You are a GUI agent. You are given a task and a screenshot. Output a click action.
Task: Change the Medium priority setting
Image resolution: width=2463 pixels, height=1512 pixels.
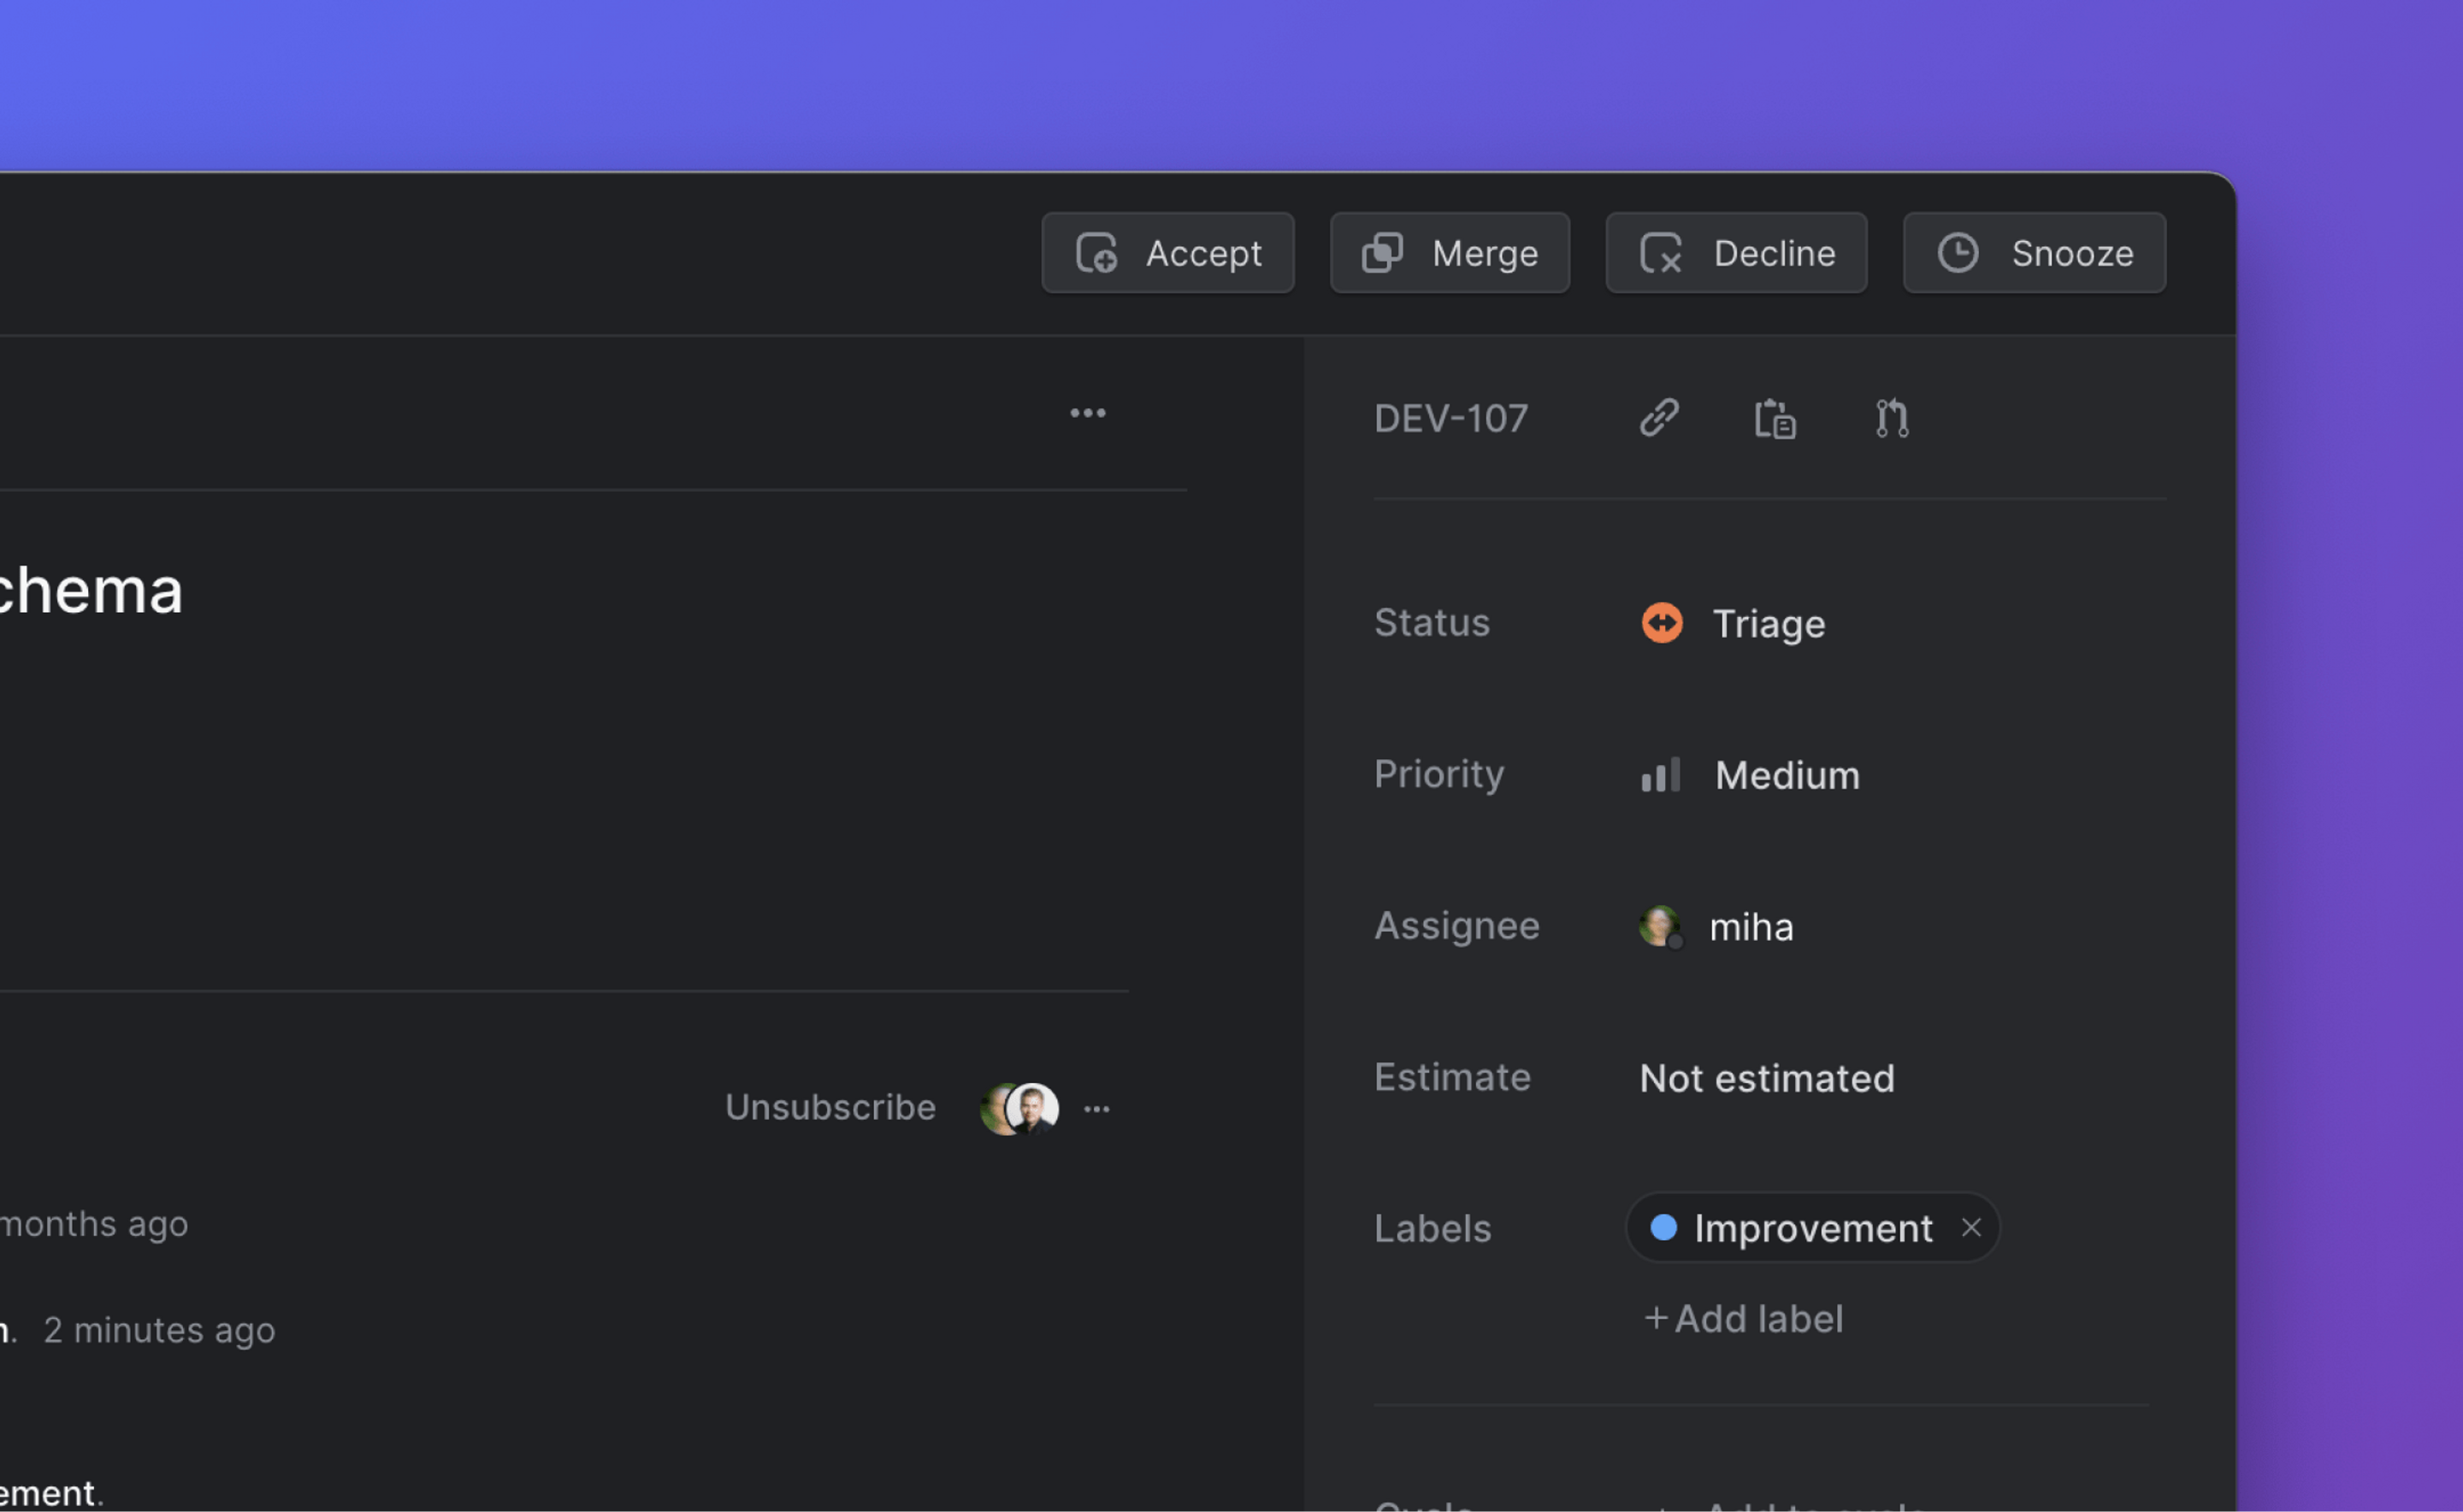coord(1787,776)
